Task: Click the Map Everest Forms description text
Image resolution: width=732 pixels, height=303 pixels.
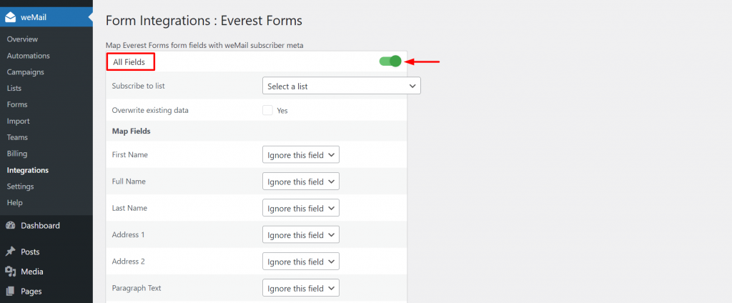Action: pos(204,45)
